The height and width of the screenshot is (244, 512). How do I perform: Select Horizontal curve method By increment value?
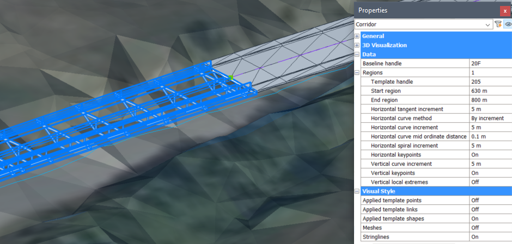click(490, 118)
